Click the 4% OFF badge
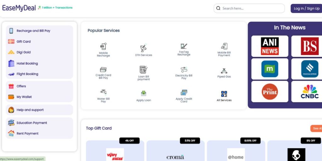322x161 pixels. (129, 141)
